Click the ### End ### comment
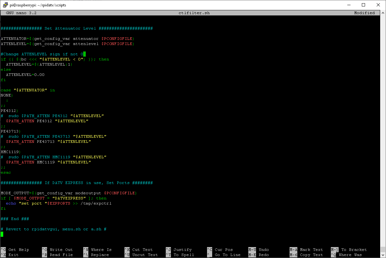Viewport: 386px width, 258px height. tap(15, 219)
